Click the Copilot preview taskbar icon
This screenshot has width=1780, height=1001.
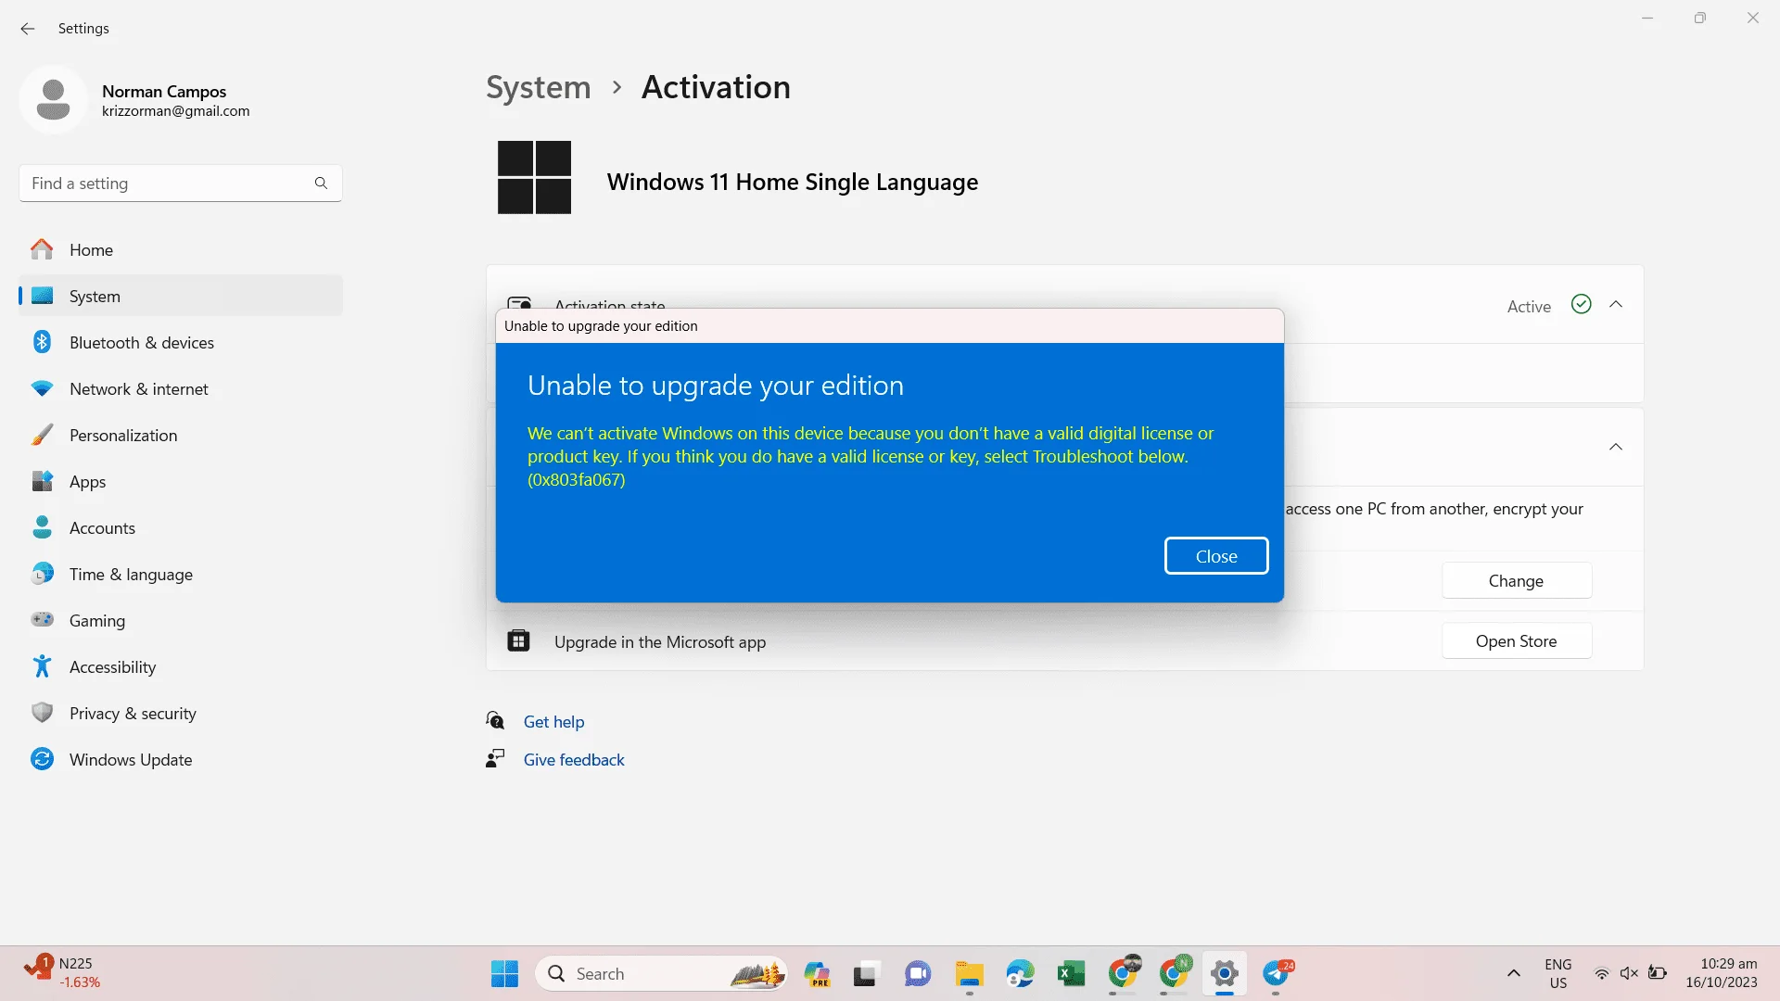pyautogui.click(x=817, y=974)
